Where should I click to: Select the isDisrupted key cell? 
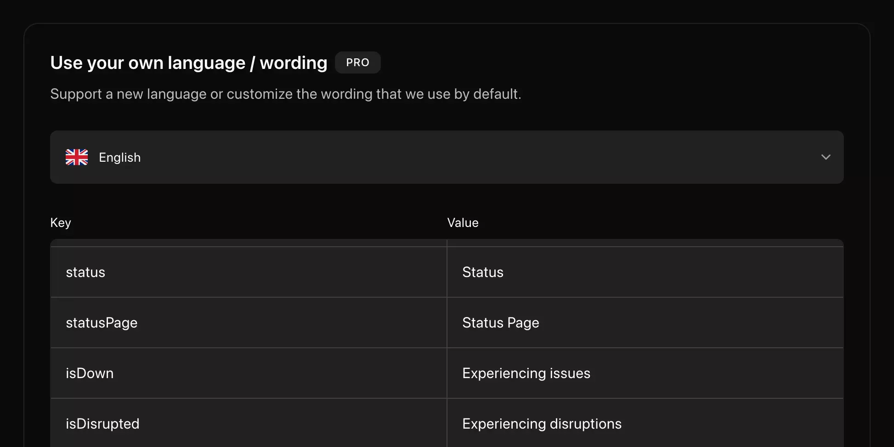249,423
